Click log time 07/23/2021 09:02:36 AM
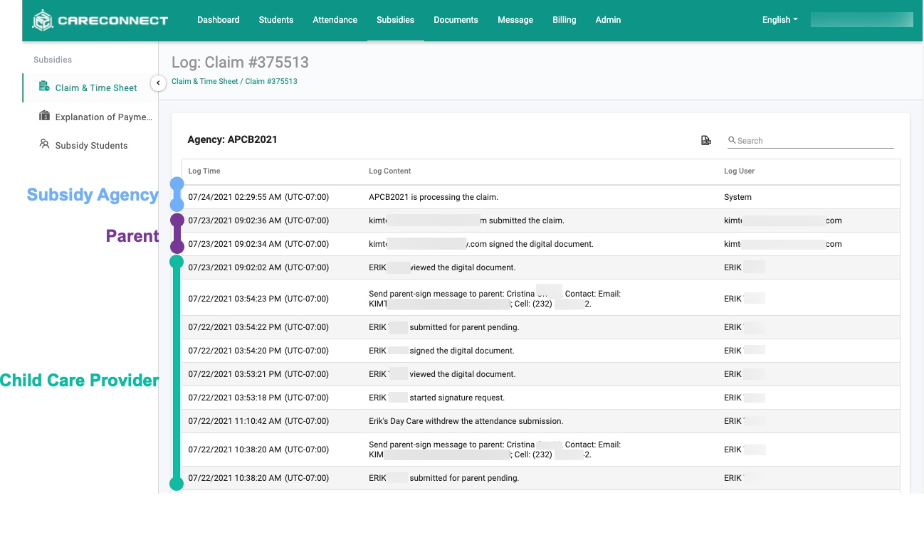The height and width of the screenshot is (542, 924). (x=258, y=220)
